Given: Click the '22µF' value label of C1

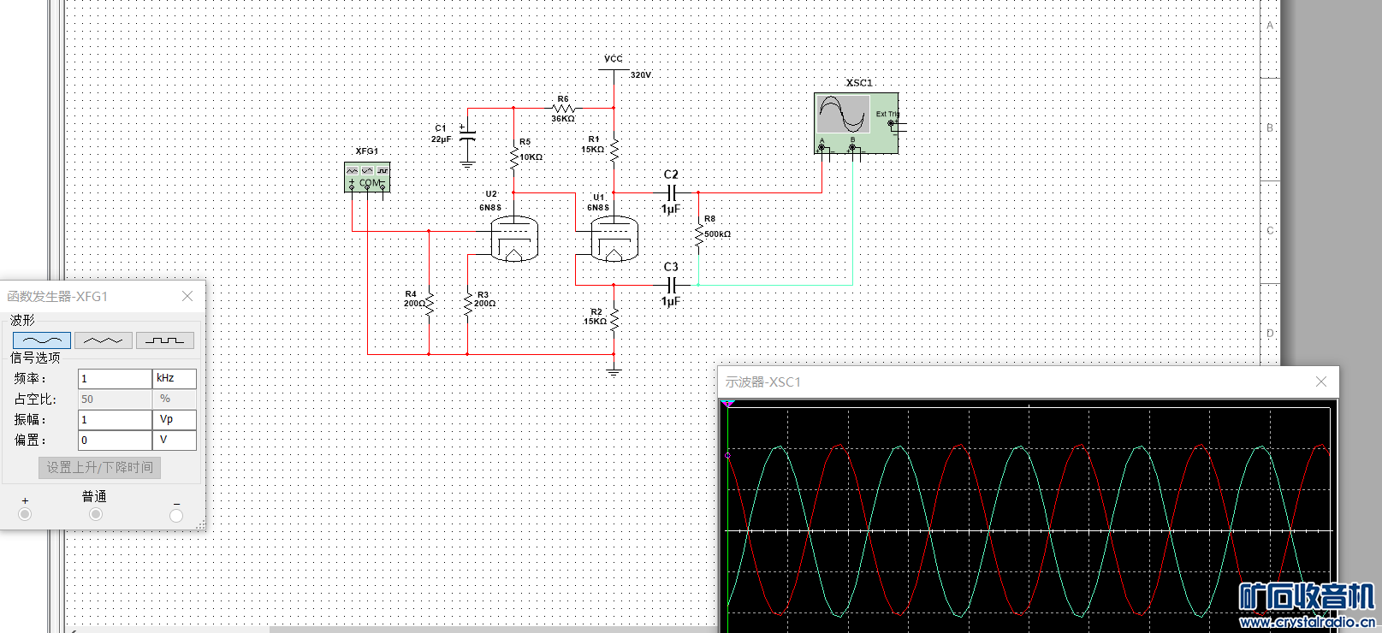Looking at the screenshot, I should [442, 139].
